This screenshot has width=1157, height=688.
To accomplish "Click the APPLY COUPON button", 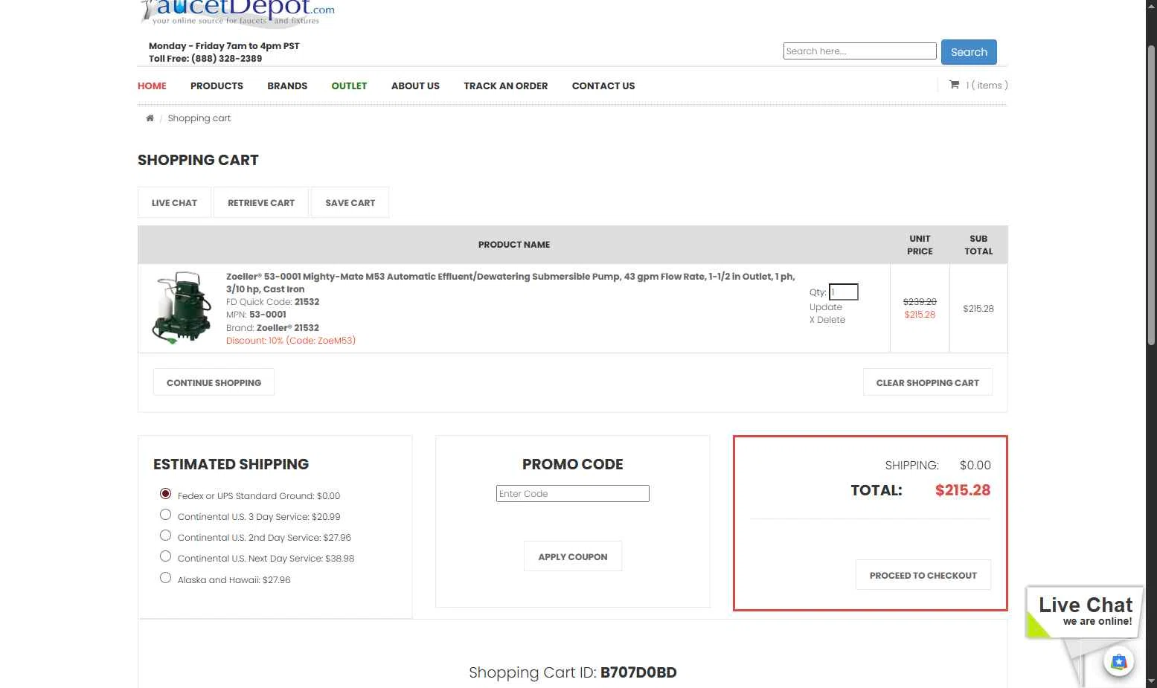I will click(573, 556).
